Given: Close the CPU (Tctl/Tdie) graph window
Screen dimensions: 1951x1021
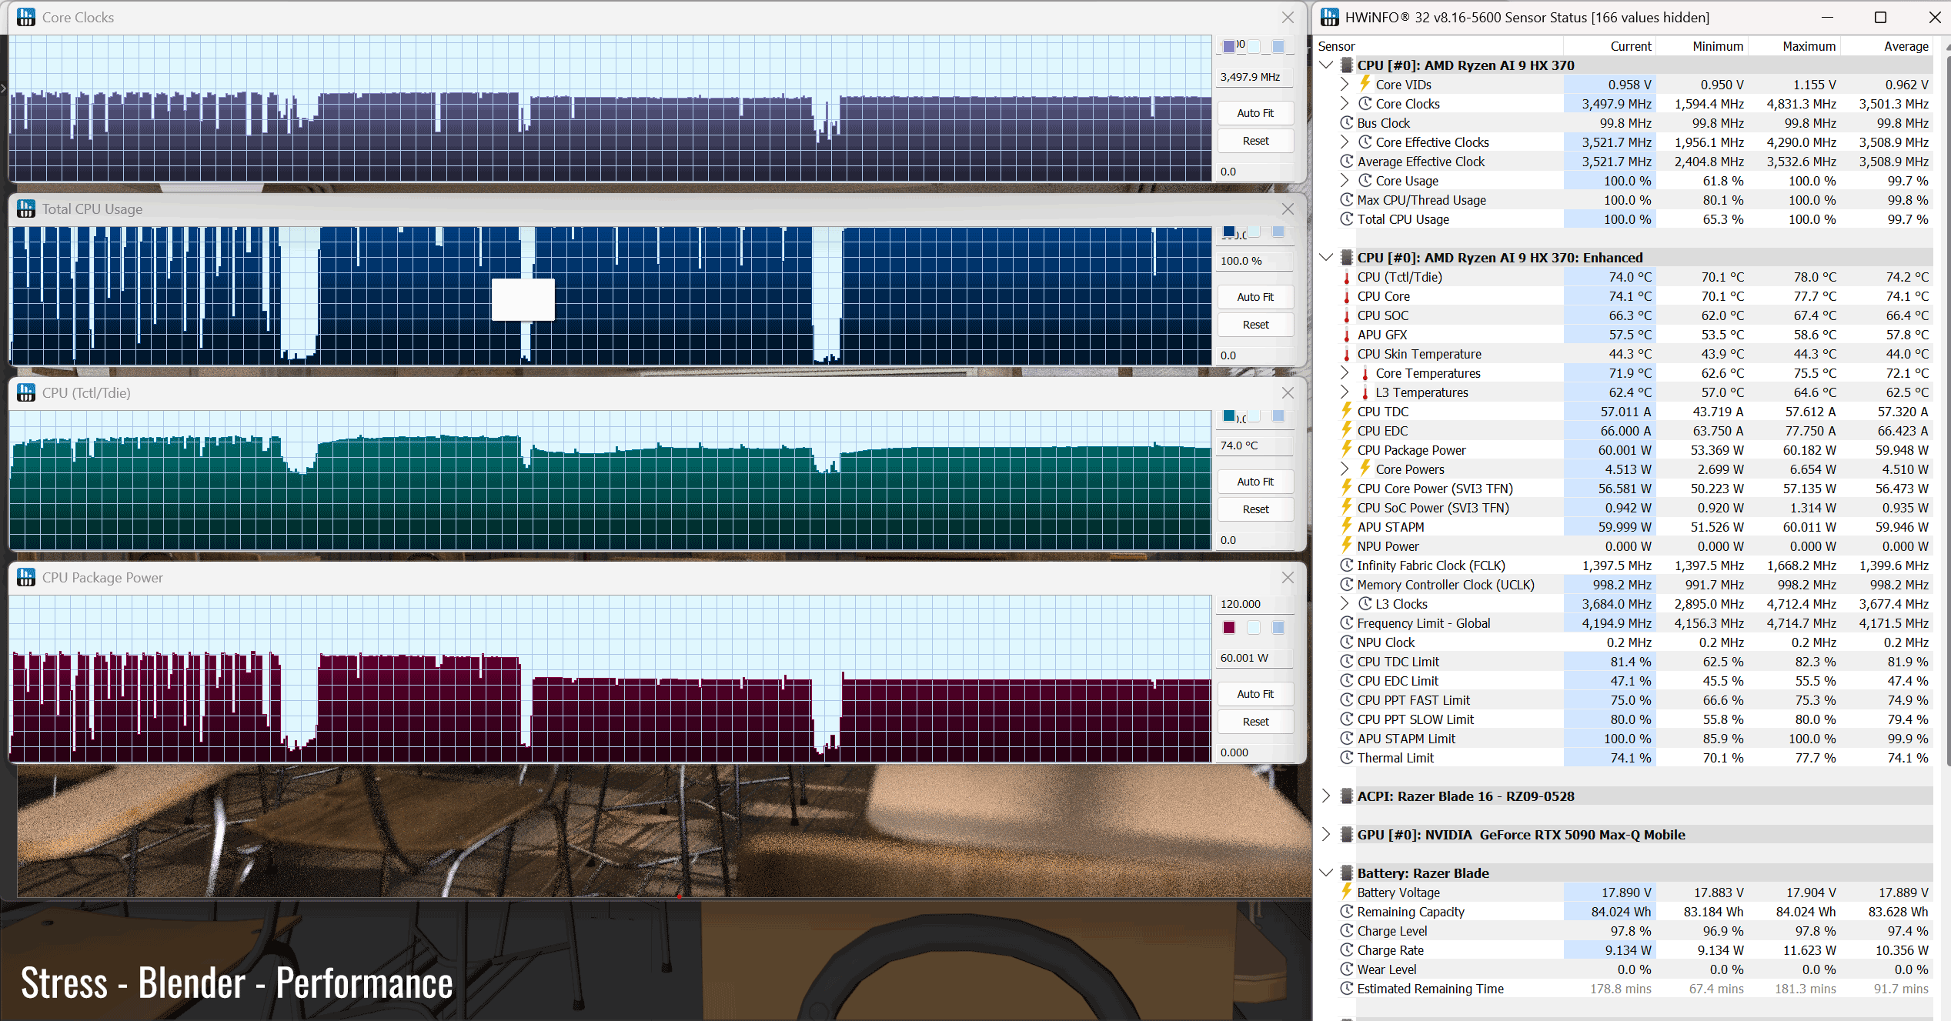Looking at the screenshot, I should point(1288,392).
